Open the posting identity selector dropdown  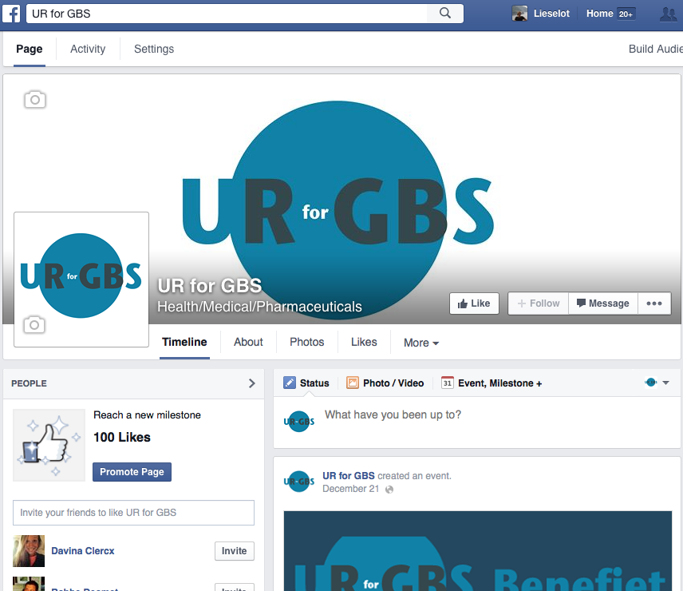(657, 383)
